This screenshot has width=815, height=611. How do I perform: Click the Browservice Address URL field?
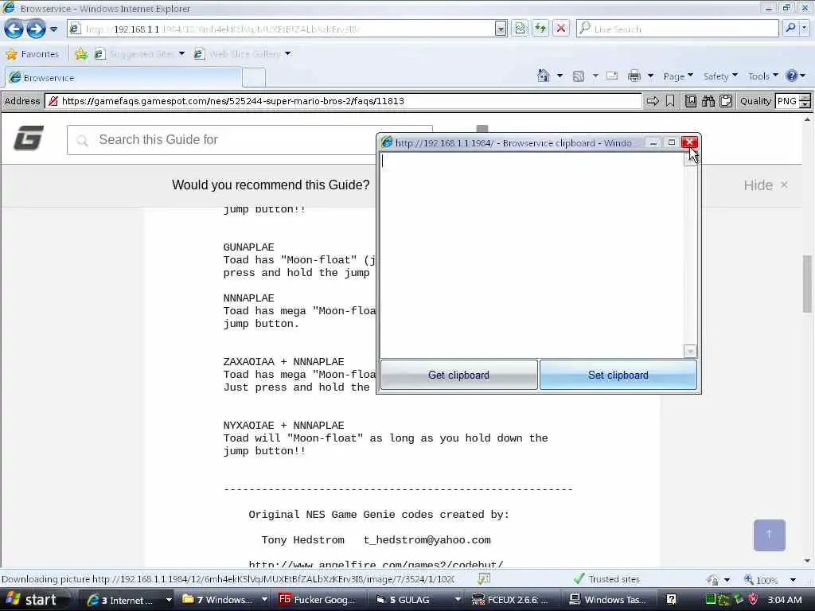343,101
